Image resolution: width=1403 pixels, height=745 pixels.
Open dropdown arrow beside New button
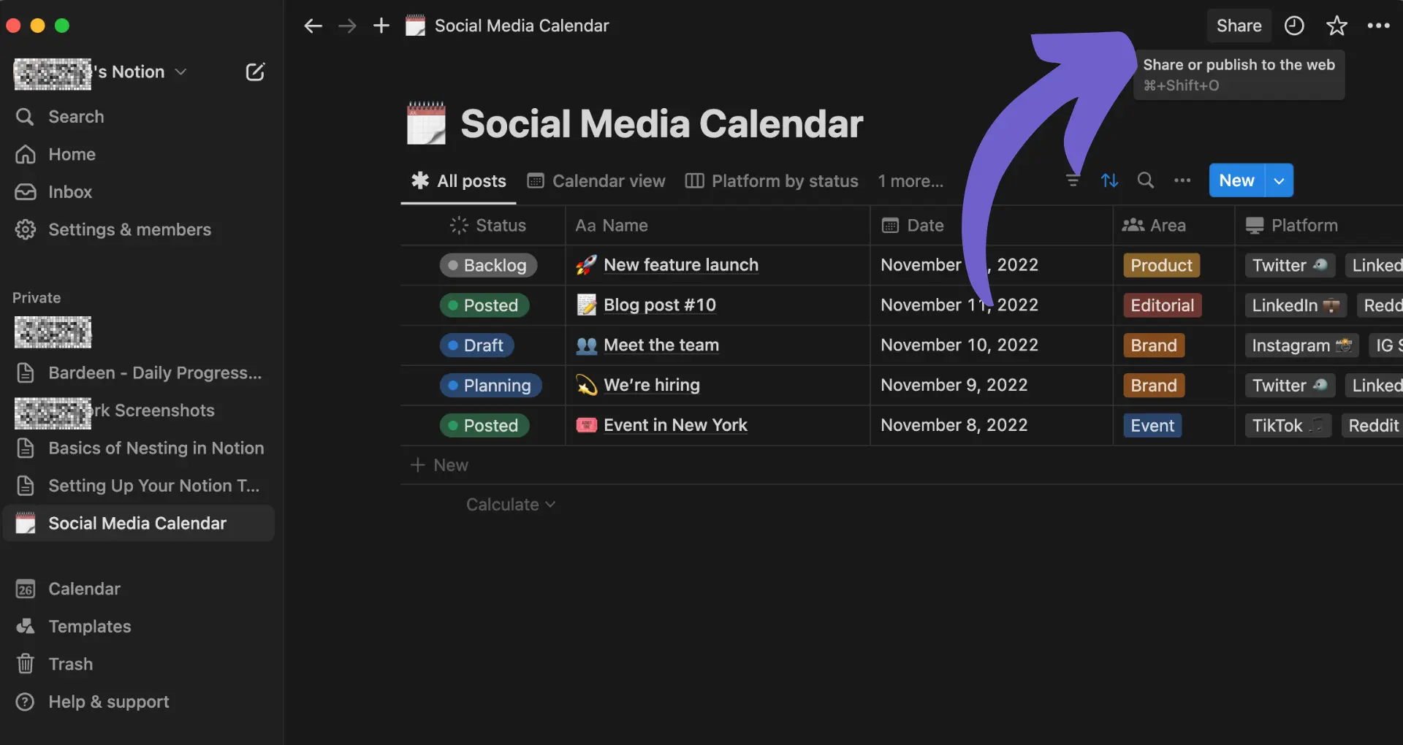[x=1279, y=180]
